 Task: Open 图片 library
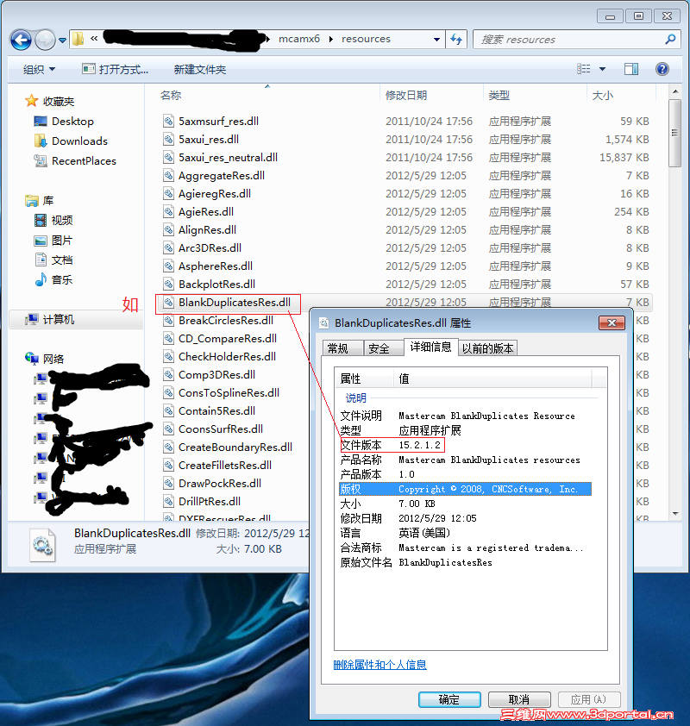pos(53,241)
